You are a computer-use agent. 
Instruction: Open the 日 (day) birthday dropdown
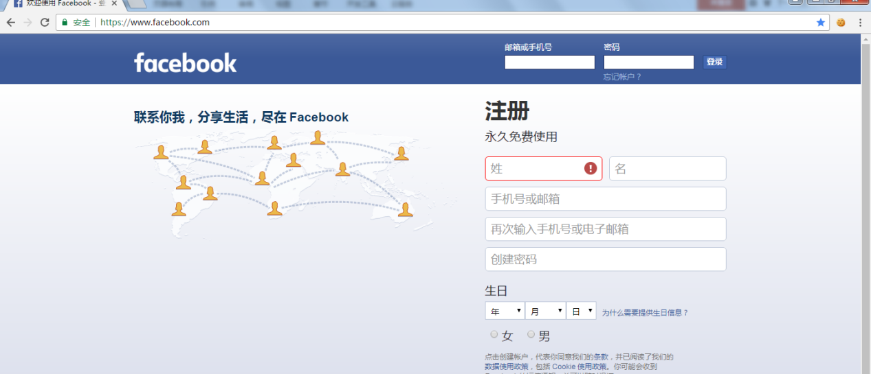click(x=581, y=312)
